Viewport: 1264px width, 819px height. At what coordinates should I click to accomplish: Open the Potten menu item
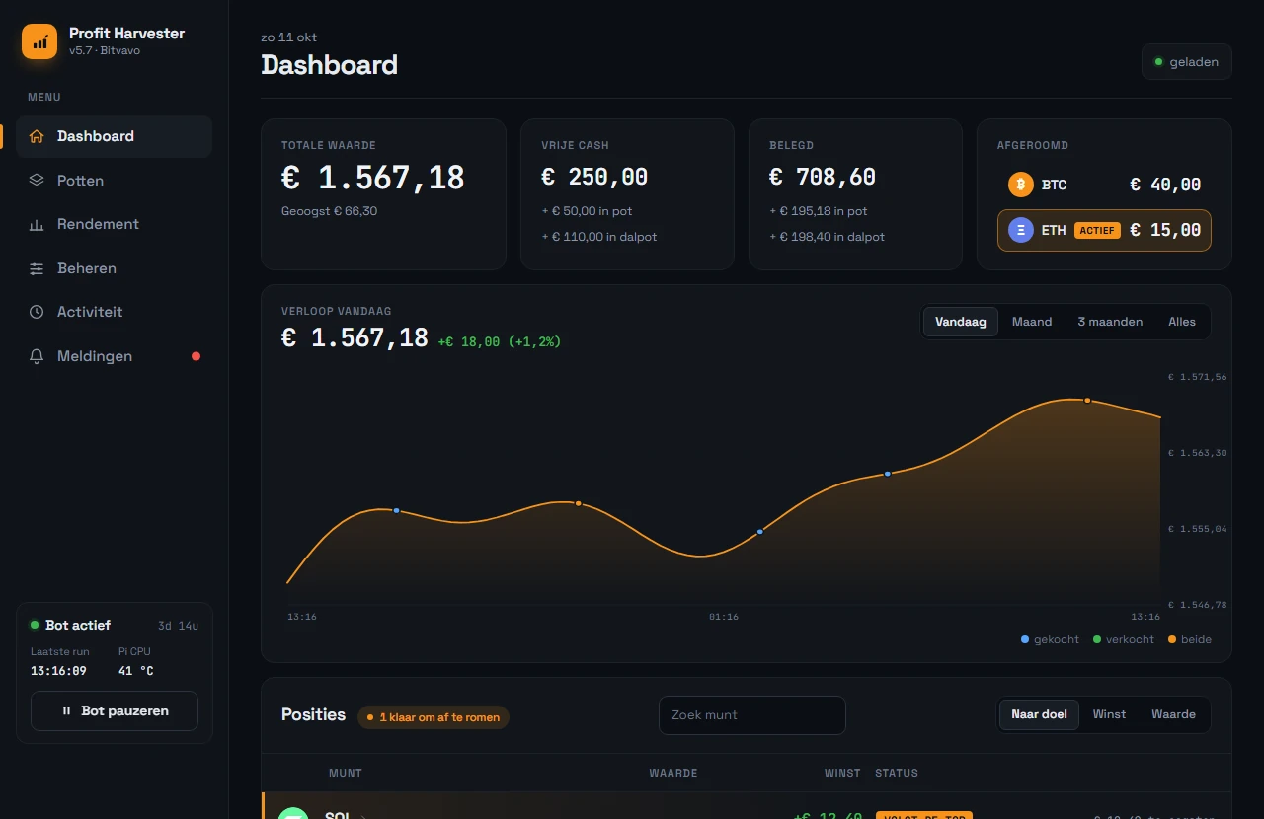pyautogui.click(x=114, y=181)
